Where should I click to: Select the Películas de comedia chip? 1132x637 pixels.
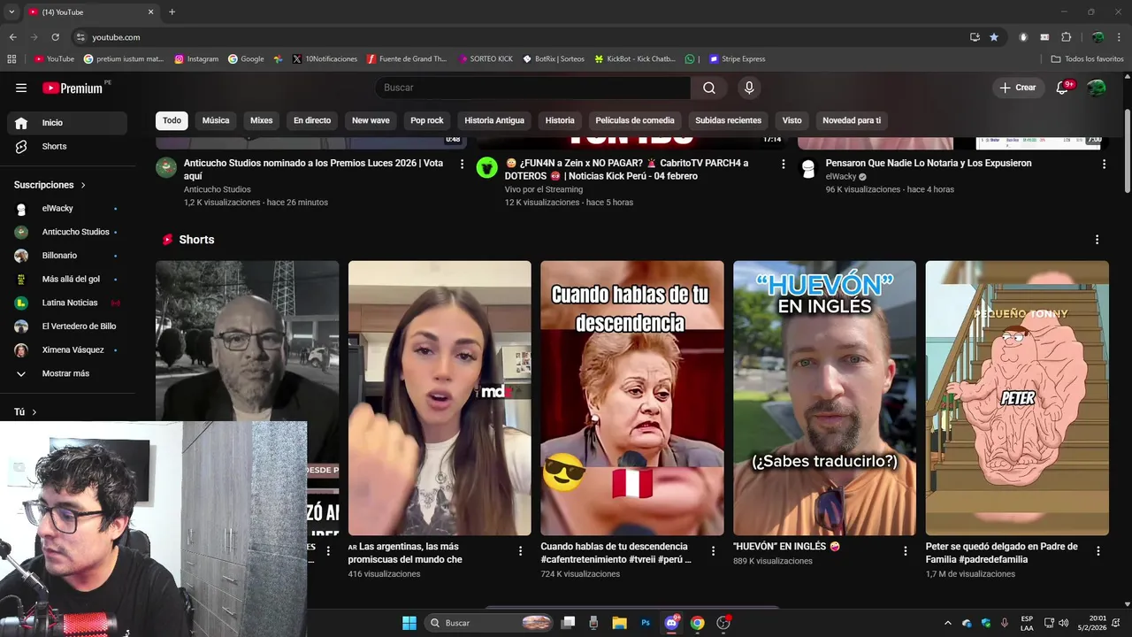(635, 120)
